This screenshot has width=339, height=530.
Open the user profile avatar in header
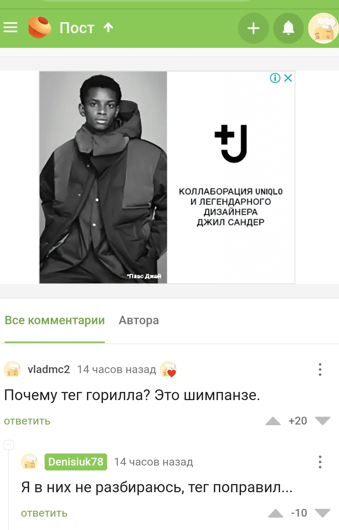[x=323, y=28]
